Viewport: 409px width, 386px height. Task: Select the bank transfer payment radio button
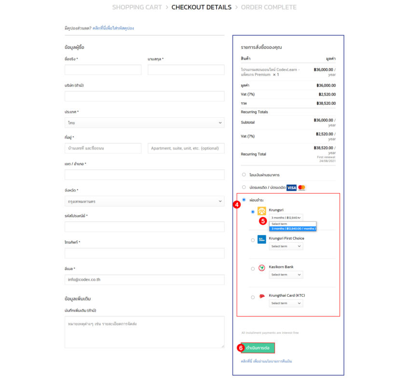point(244,175)
